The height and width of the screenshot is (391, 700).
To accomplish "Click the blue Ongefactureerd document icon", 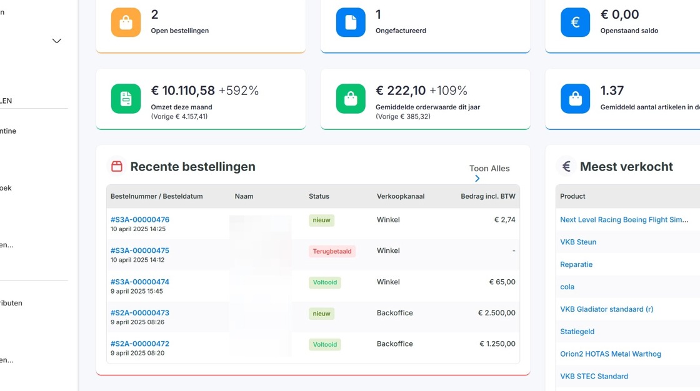I will [x=351, y=22].
